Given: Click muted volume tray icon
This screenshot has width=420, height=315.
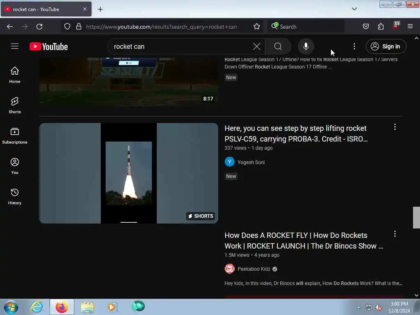Looking at the screenshot, I should click(x=379, y=308).
